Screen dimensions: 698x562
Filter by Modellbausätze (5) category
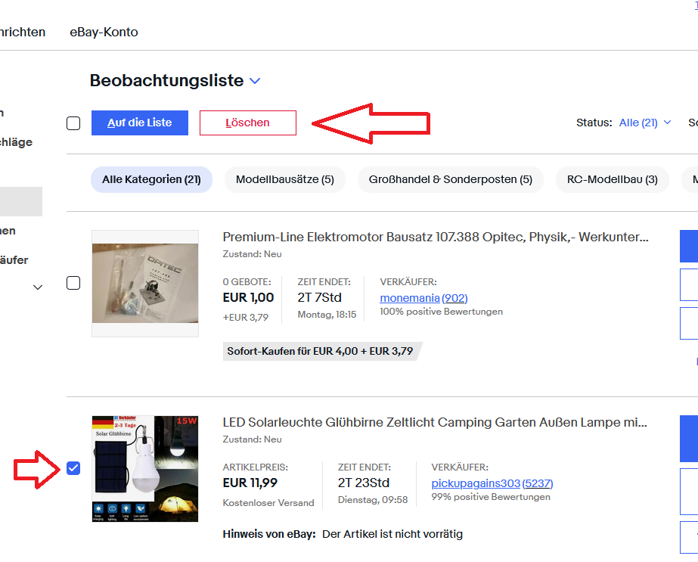click(285, 179)
